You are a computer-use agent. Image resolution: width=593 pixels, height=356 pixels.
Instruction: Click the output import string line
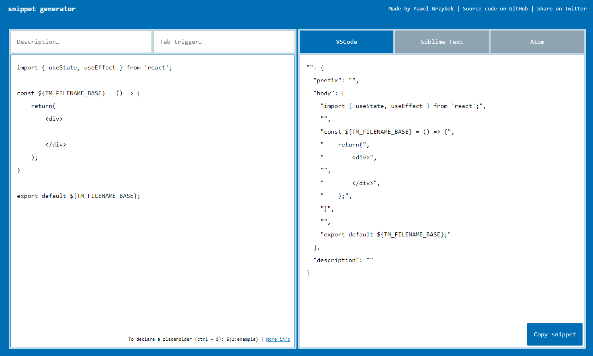tap(403, 106)
